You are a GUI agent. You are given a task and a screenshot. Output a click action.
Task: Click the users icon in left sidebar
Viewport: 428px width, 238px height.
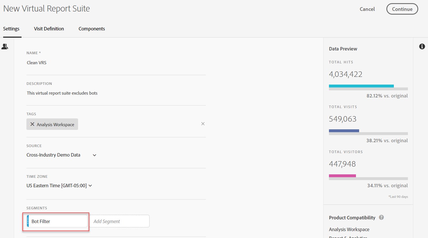click(5, 46)
